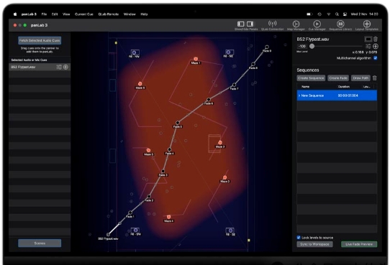This screenshot has width=390, height=265.
Task: Delete sequence with trash icon beside Draw Path
Action: (375, 78)
